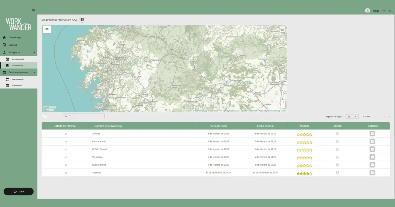The height and width of the screenshot is (207, 395).
Task: Select Mis reservas in the sidebar
Action: click(18, 65)
